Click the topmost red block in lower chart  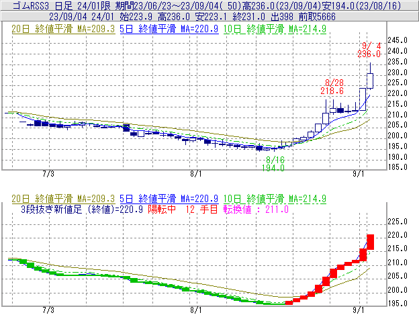point(371,242)
